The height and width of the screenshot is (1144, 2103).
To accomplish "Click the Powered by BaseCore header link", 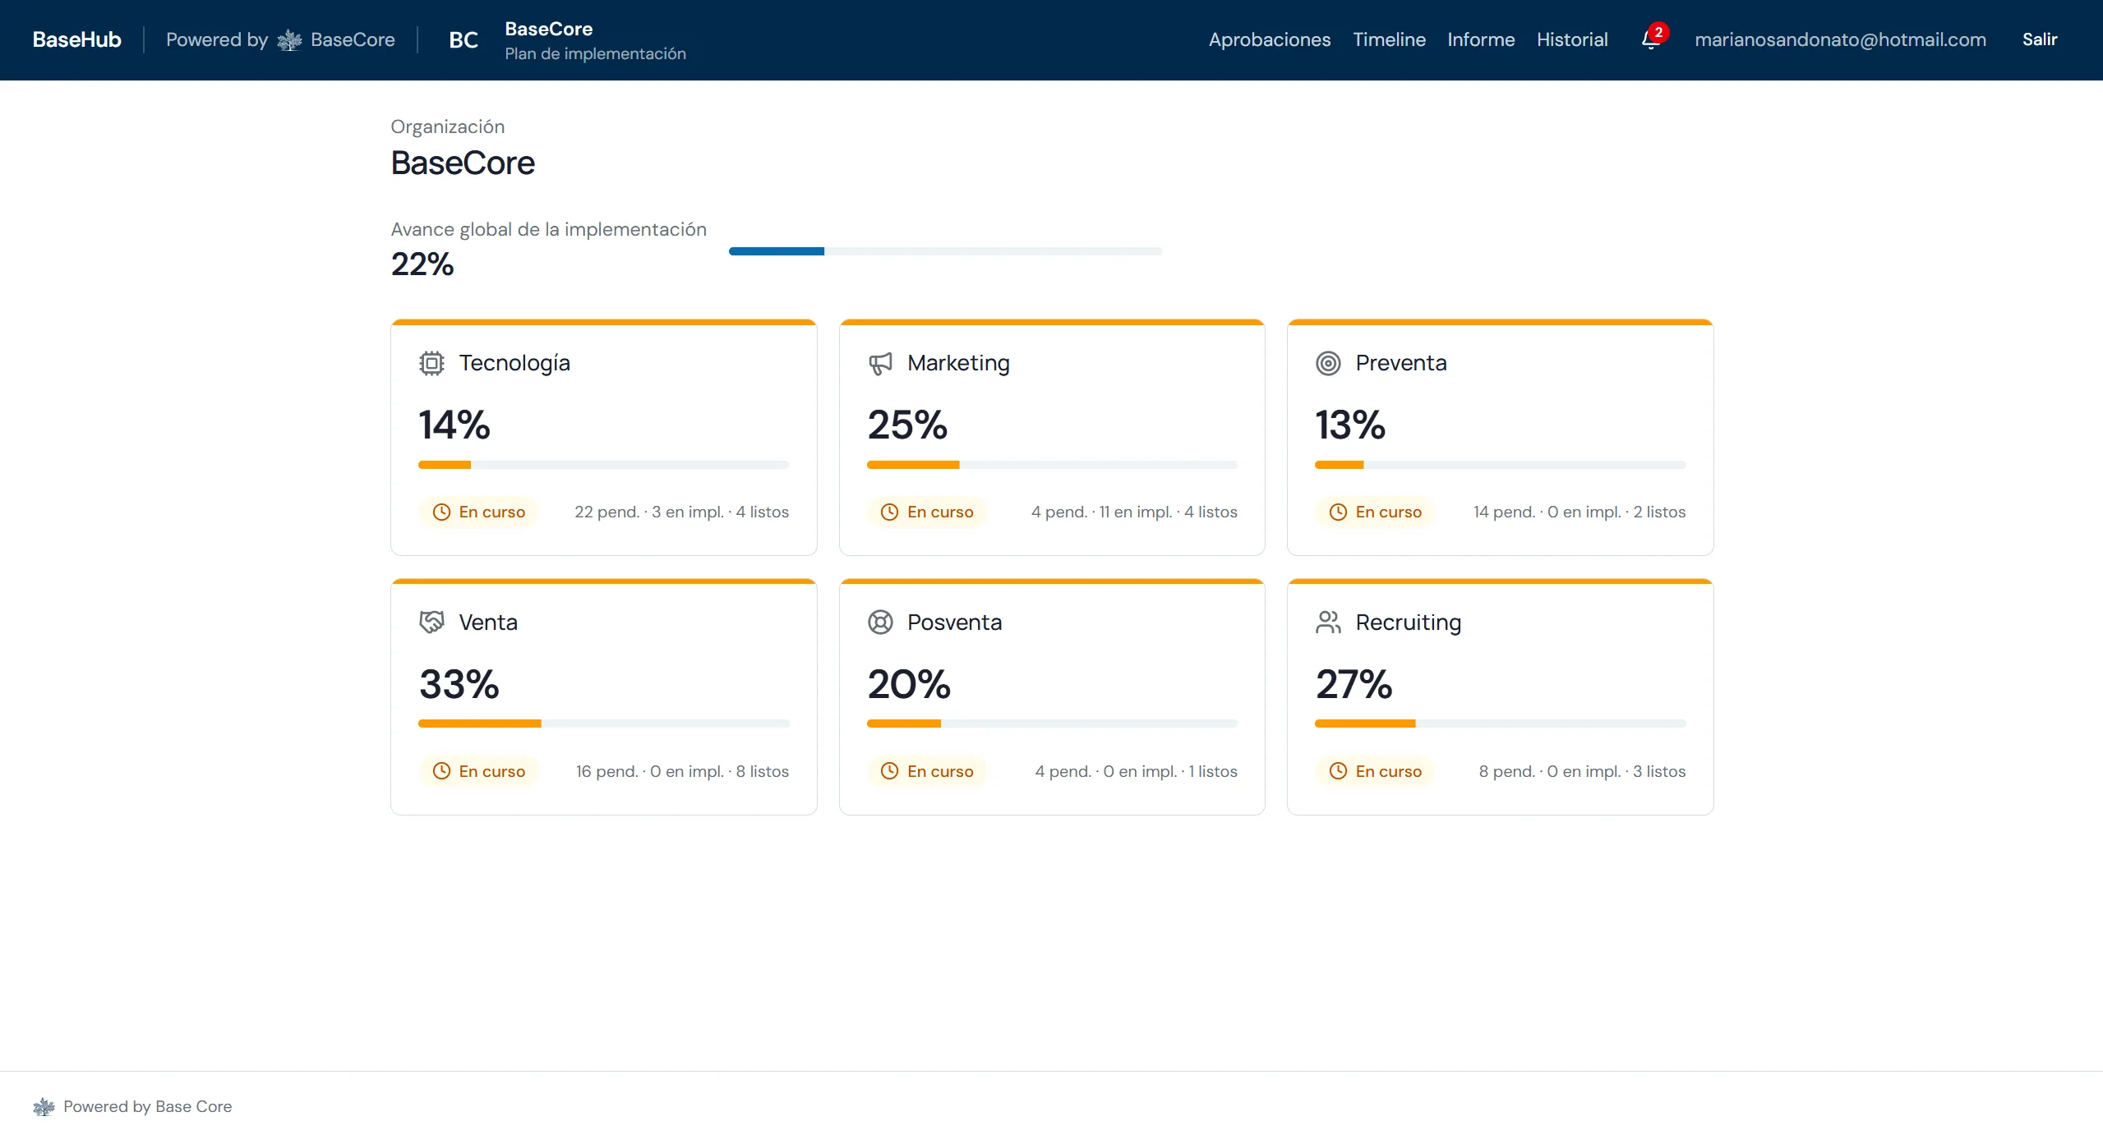I will [280, 39].
